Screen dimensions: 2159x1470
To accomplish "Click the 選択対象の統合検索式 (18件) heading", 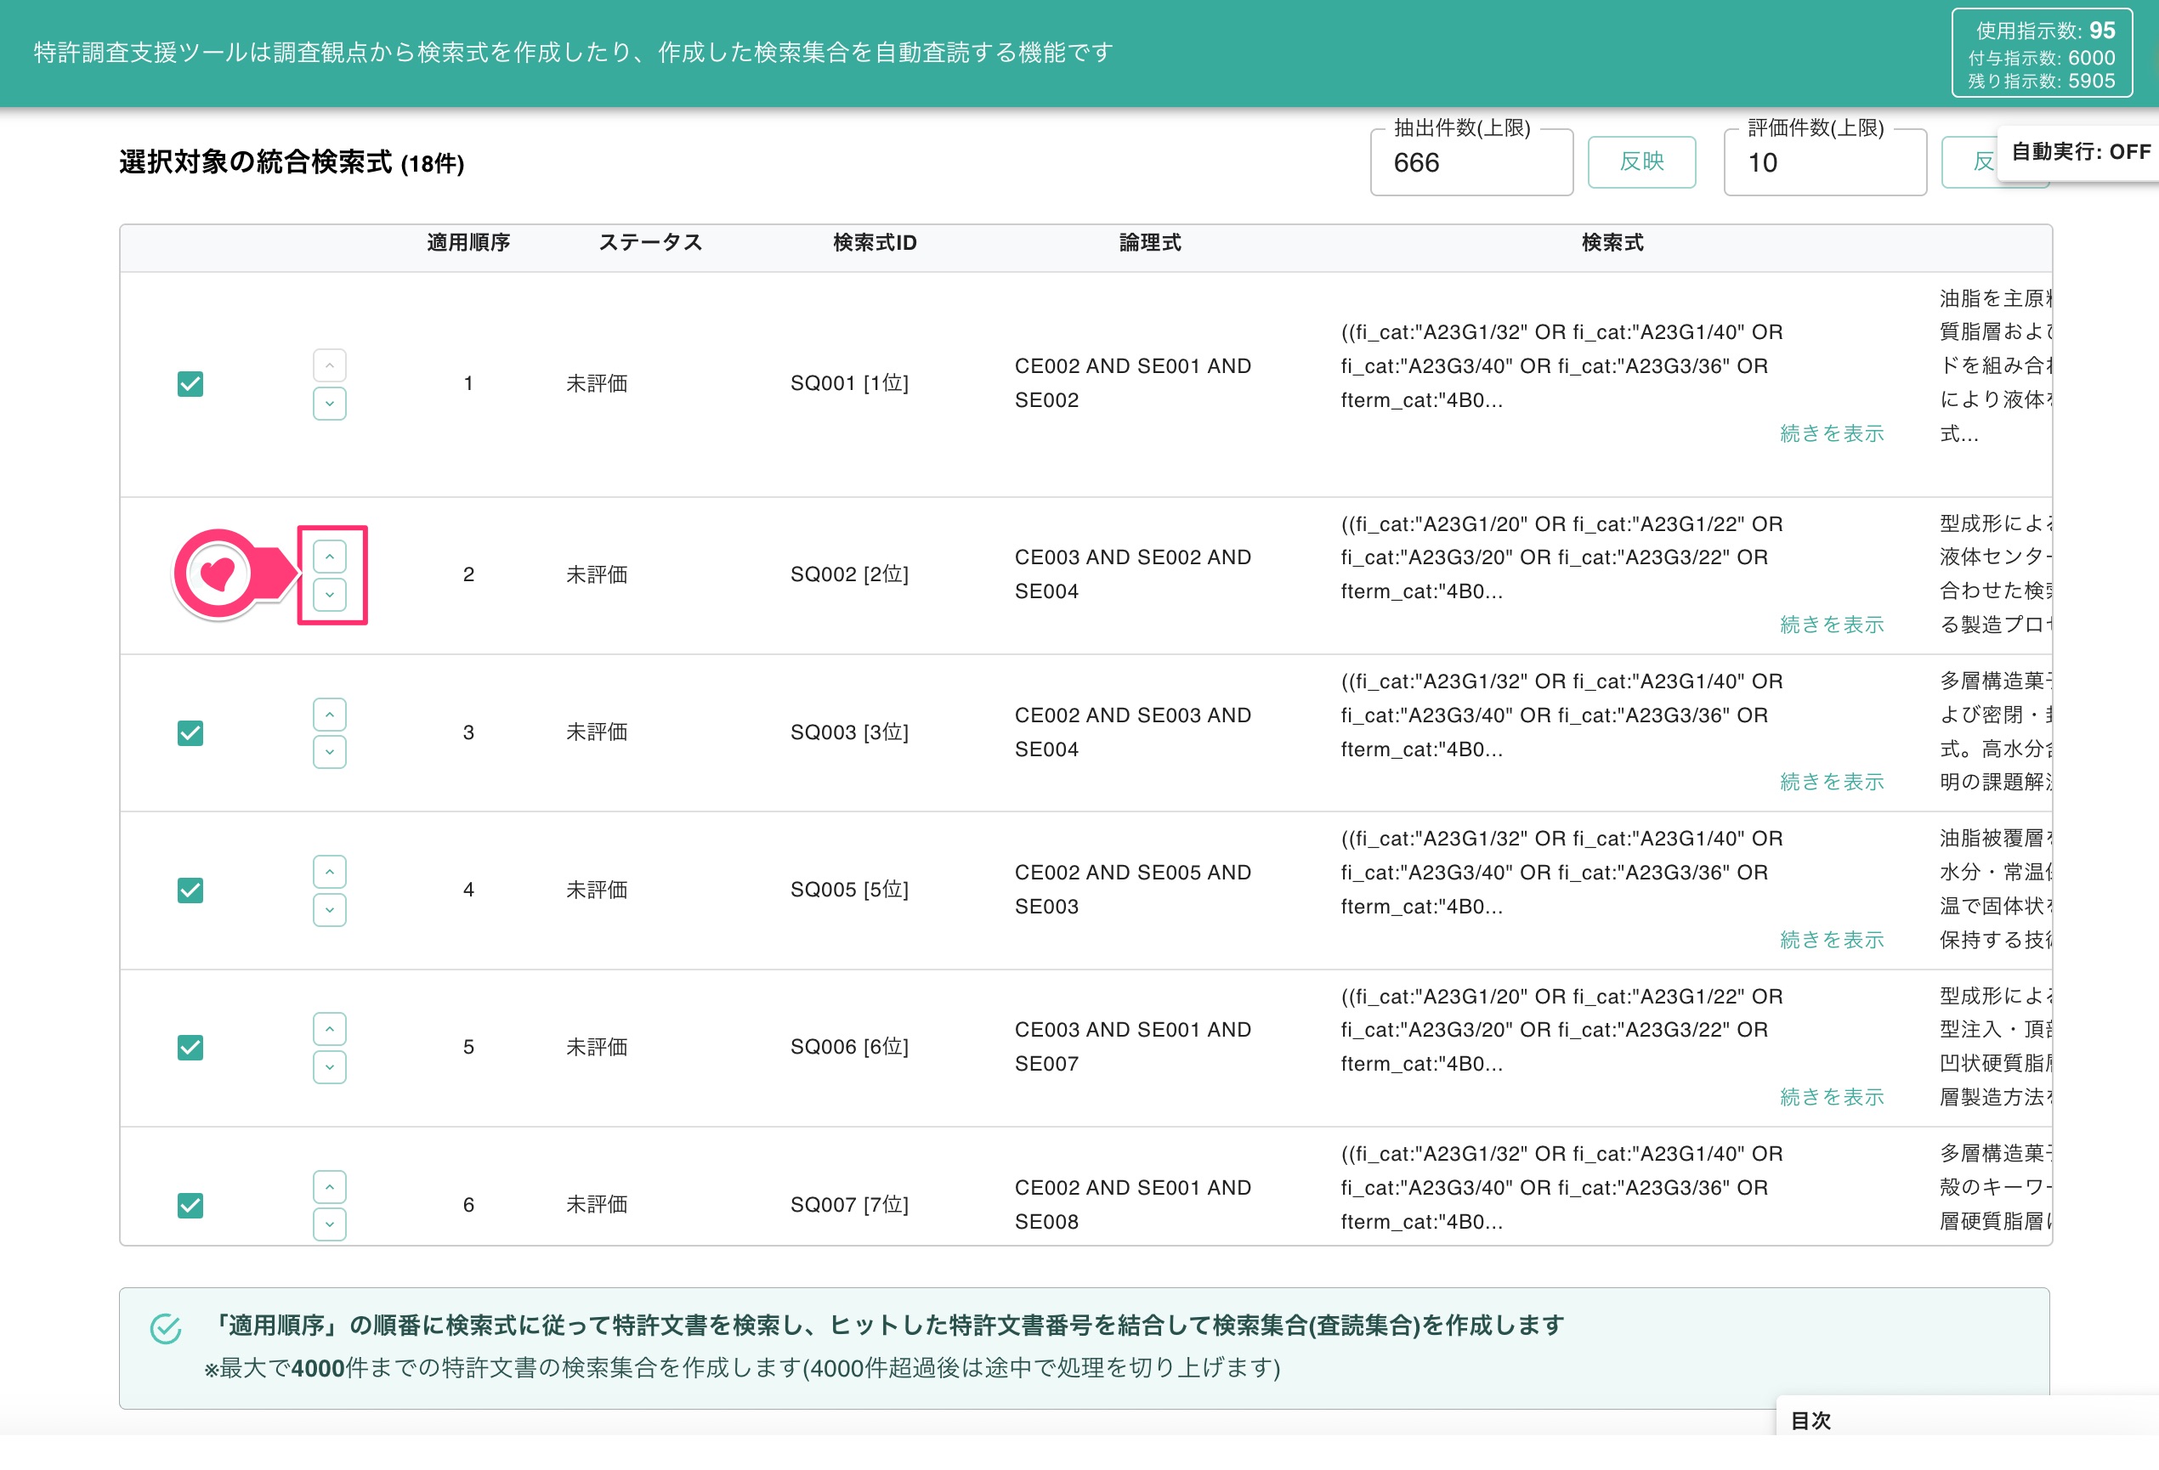I will [x=292, y=162].
